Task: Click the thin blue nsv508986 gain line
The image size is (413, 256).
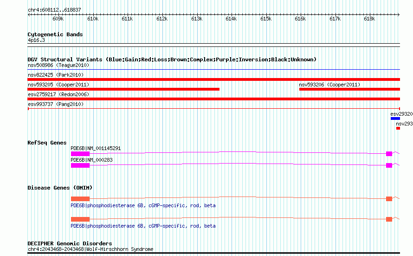Action: point(213,70)
